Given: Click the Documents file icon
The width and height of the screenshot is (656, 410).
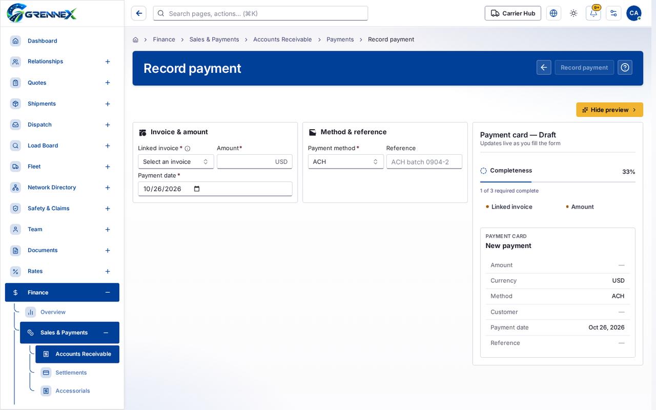Looking at the screenshot, I should [x=15, y=251].
